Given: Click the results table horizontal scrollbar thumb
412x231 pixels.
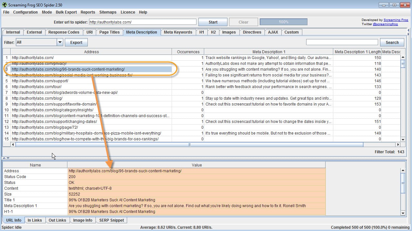Looking at the screenshot, I should click(189, 145).
